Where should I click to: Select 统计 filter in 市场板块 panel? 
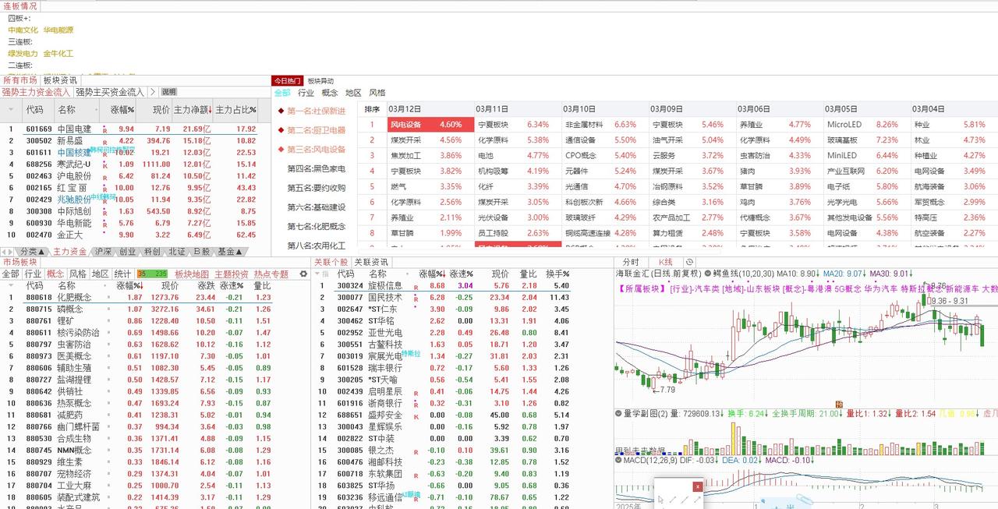[x=122, y=274]
